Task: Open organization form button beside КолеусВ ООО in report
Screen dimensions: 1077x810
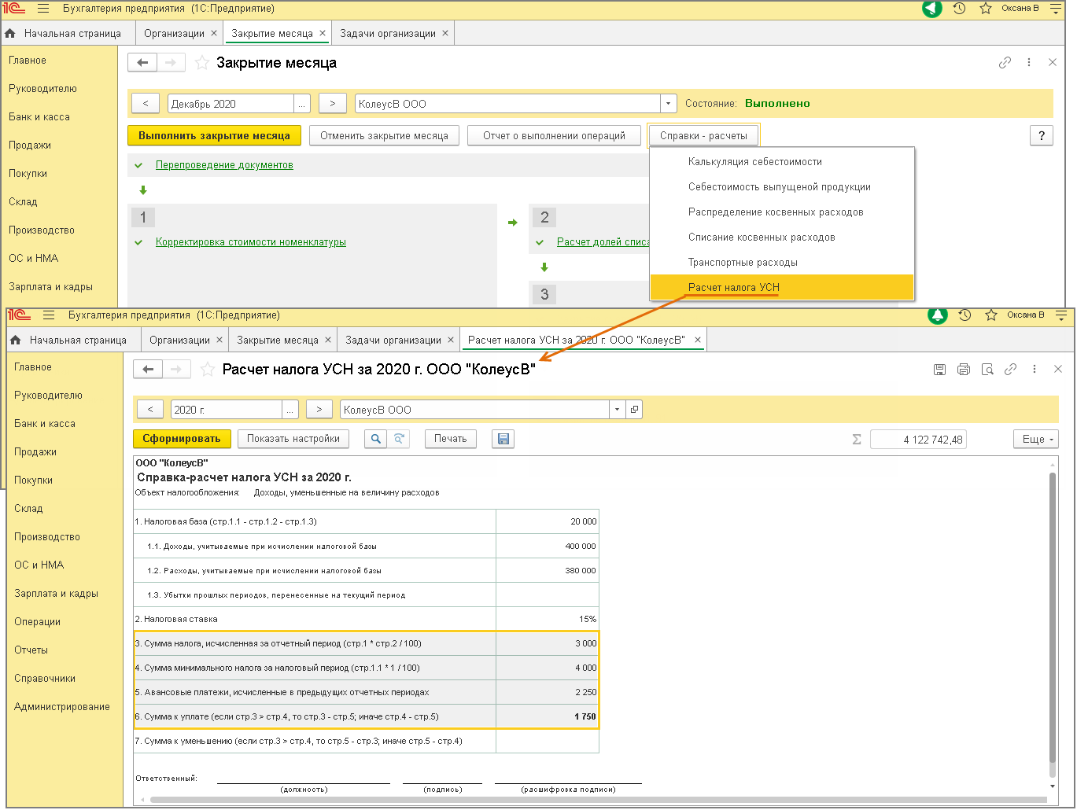Action: click(x=635, y=410)
